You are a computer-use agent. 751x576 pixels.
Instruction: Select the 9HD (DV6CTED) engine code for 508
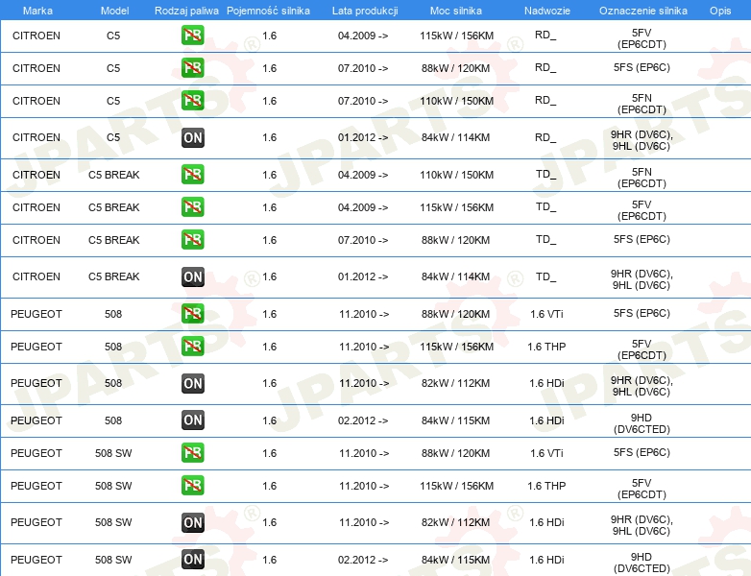(642, 423)
